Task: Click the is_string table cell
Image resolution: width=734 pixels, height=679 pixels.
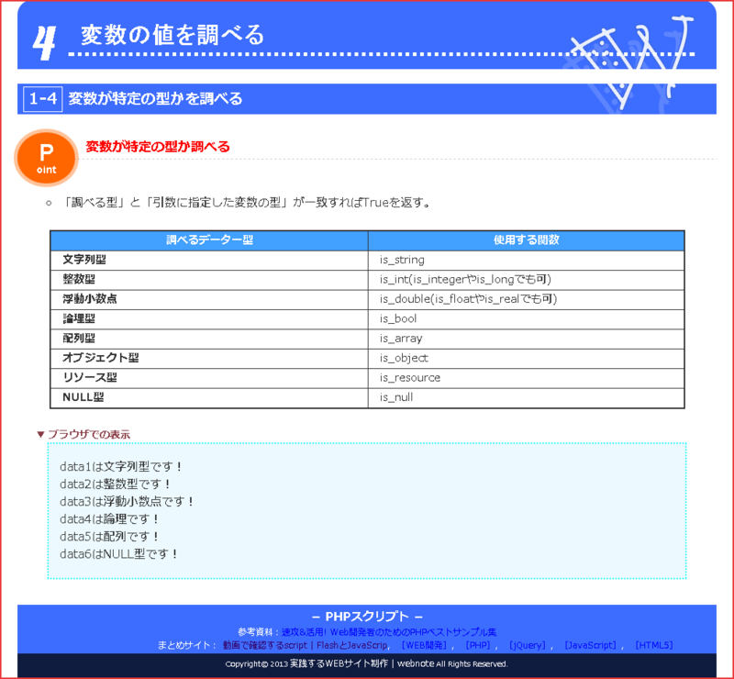Action: [402, 260]
